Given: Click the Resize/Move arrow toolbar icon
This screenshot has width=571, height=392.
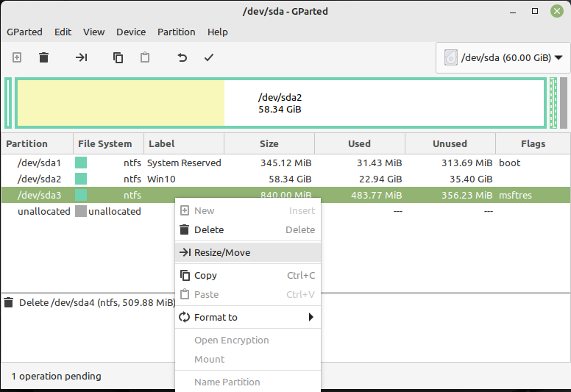Looking at the screenshot, I should tap(81, 57).
